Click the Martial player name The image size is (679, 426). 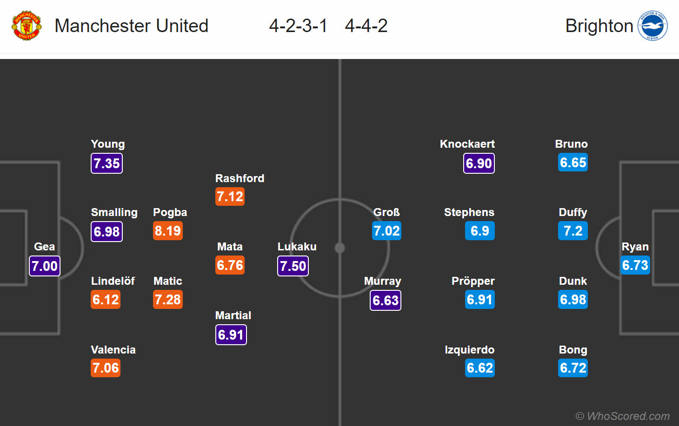[233, 315]
